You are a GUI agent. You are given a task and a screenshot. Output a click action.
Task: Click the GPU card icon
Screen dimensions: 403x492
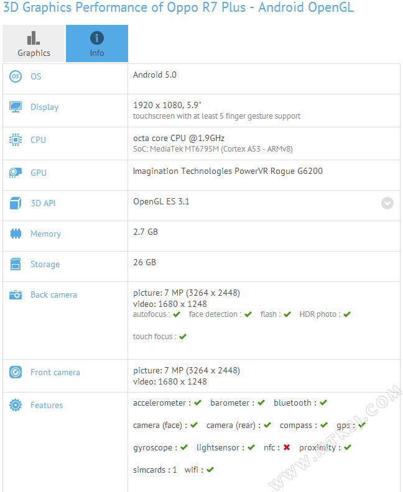[16, 173]
